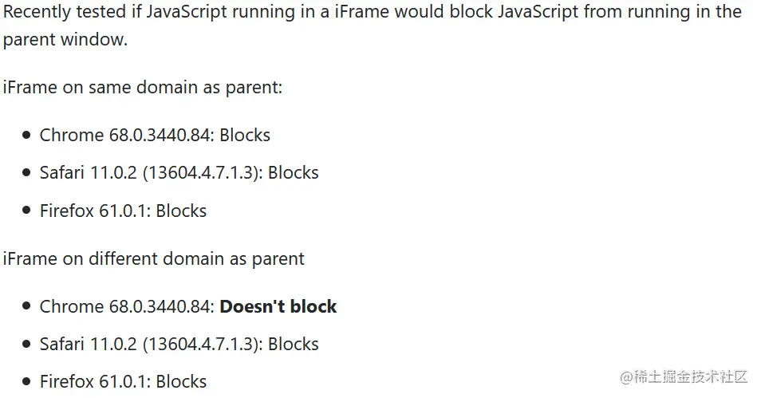Click the 'iFrame on different domain as parent' heading
This screenshot has width=761, height=398.
coord(154,258)
